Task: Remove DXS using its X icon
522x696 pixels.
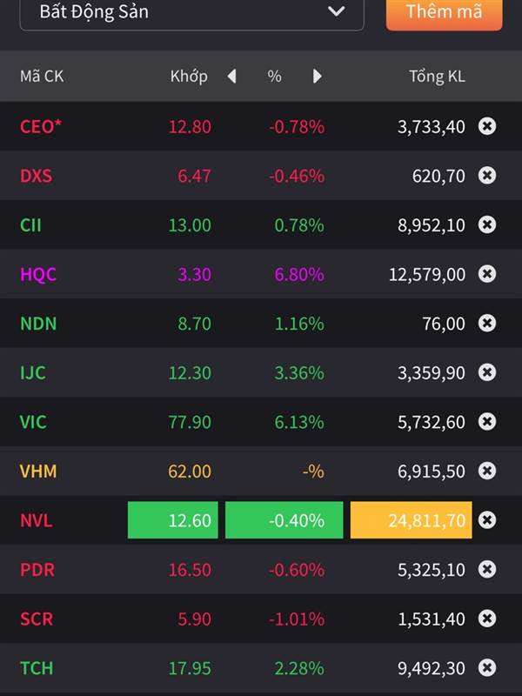Action: point(487,176)
